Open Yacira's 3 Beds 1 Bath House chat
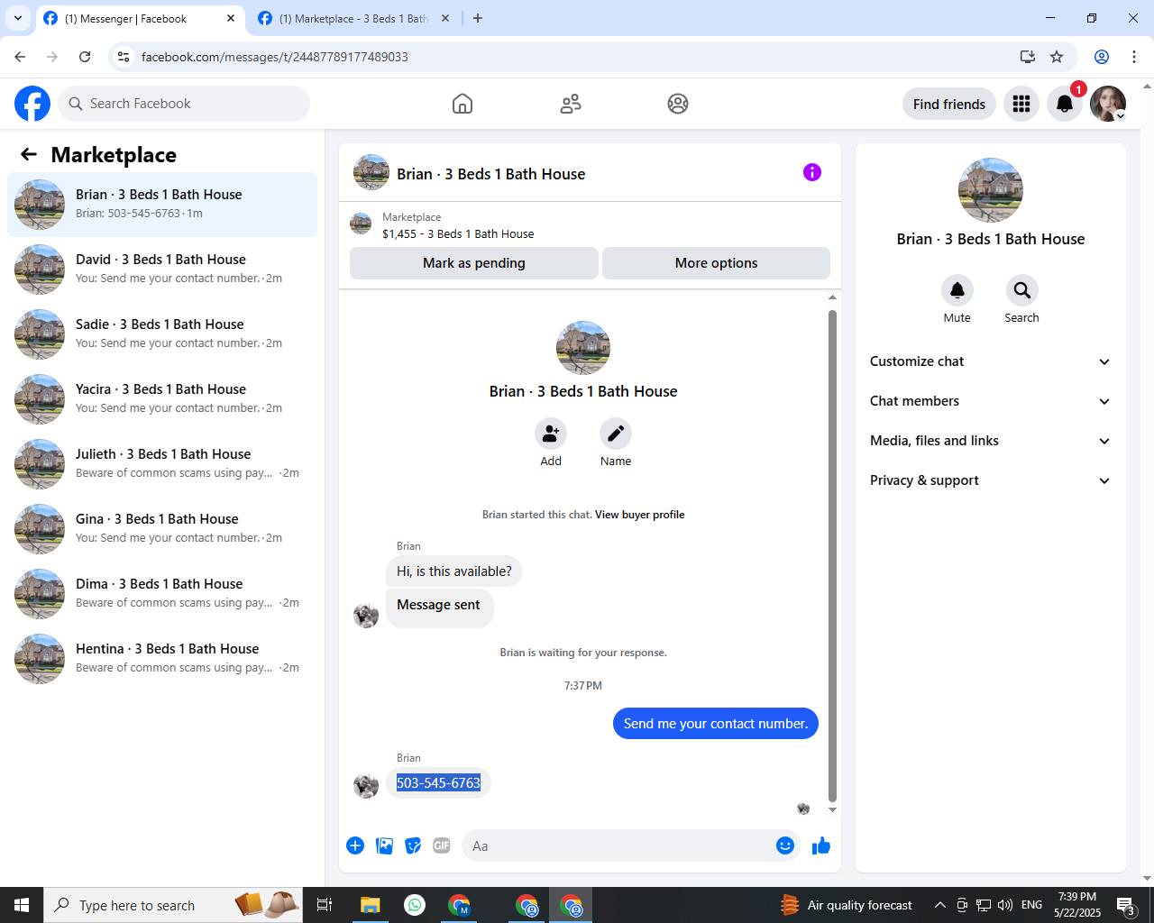This screenshot has height=923, width=1154. pyautogui.click(x=162, y=399)
